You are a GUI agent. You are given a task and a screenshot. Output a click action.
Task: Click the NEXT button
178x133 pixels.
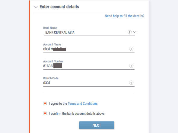(97, 125)
